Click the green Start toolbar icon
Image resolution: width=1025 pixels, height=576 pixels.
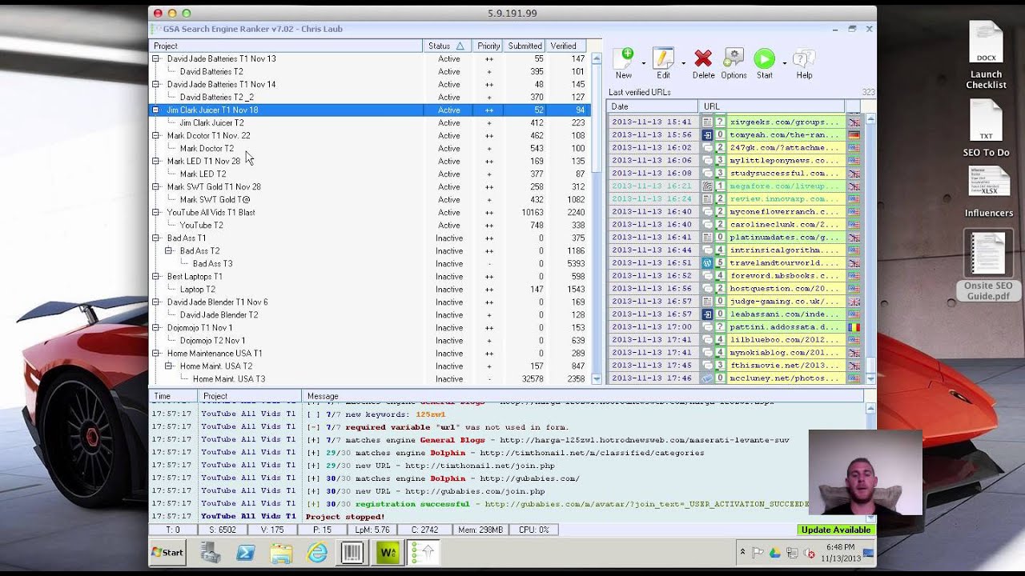click(765, 59)
